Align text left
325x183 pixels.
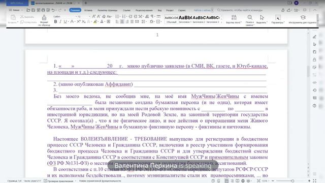click(x=117, y=21)
